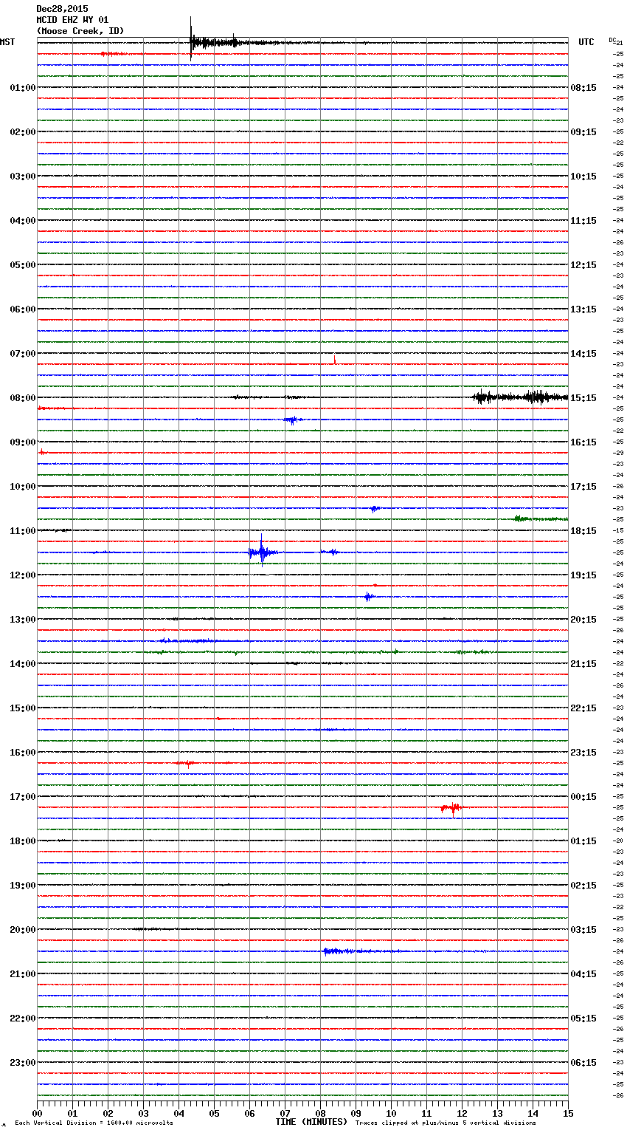Viewport: 627px width, 1133px height.
Task: Select the 09:15 UTC time label
Action: coord(583,131)
